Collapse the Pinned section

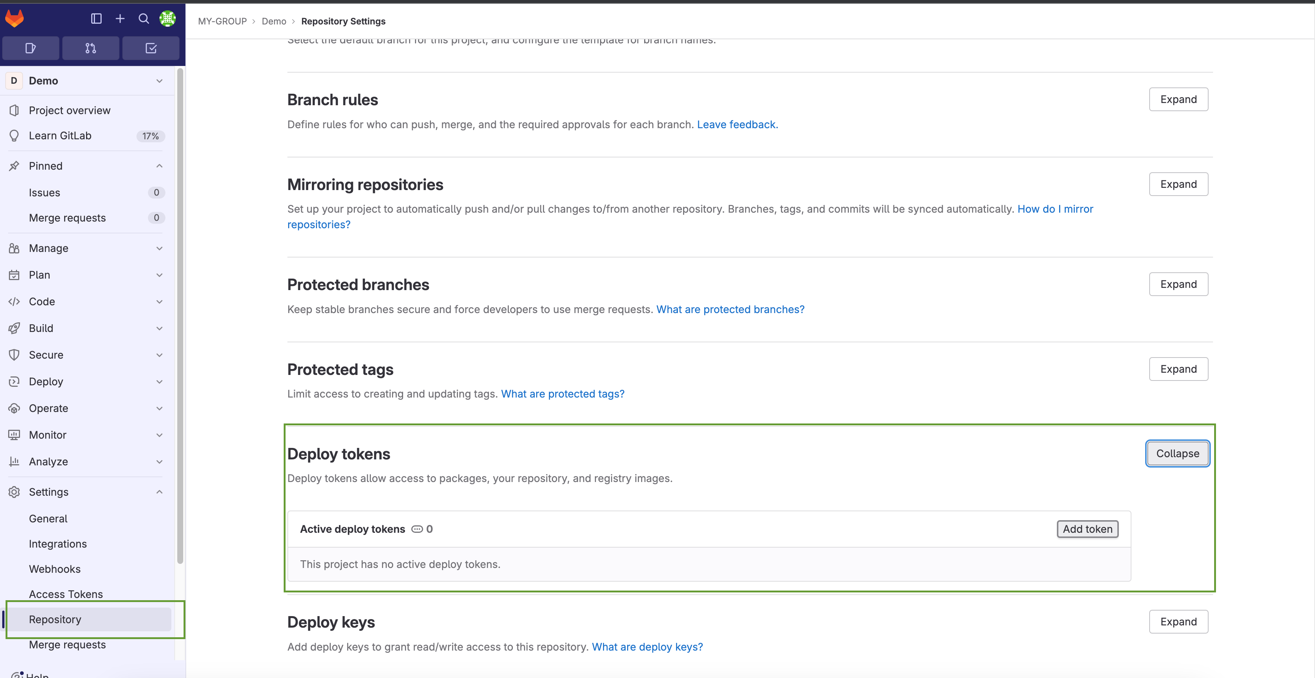[x=159, y=166]
